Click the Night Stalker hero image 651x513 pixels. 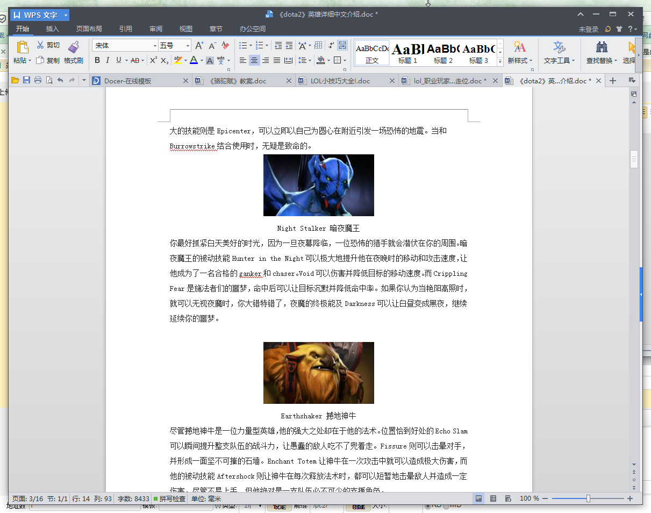click(319, 185)
